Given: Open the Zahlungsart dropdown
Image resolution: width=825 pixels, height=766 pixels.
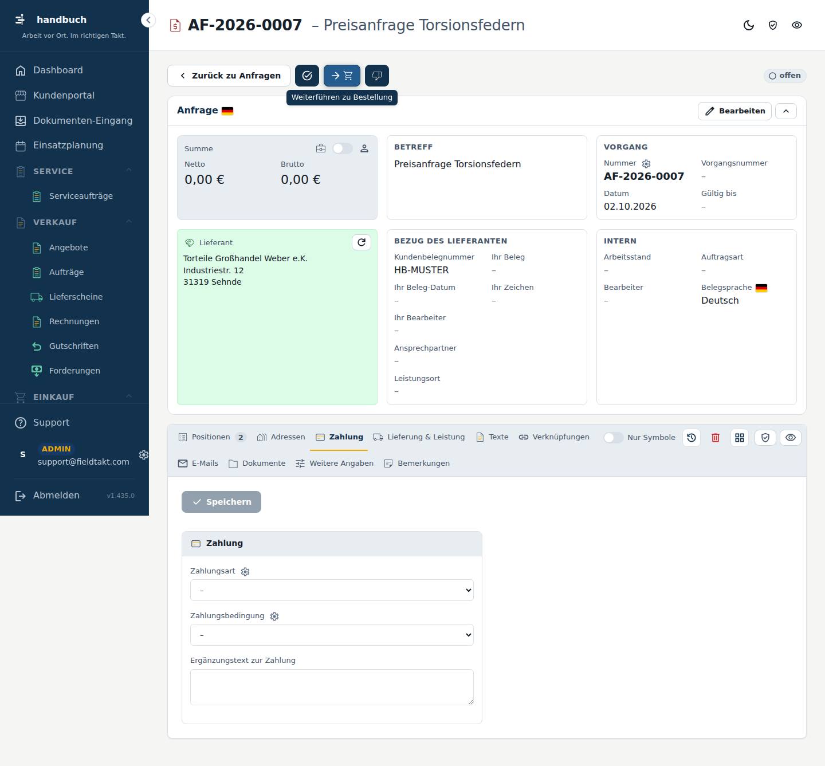Looking at the screenshot, I should 332,590.
